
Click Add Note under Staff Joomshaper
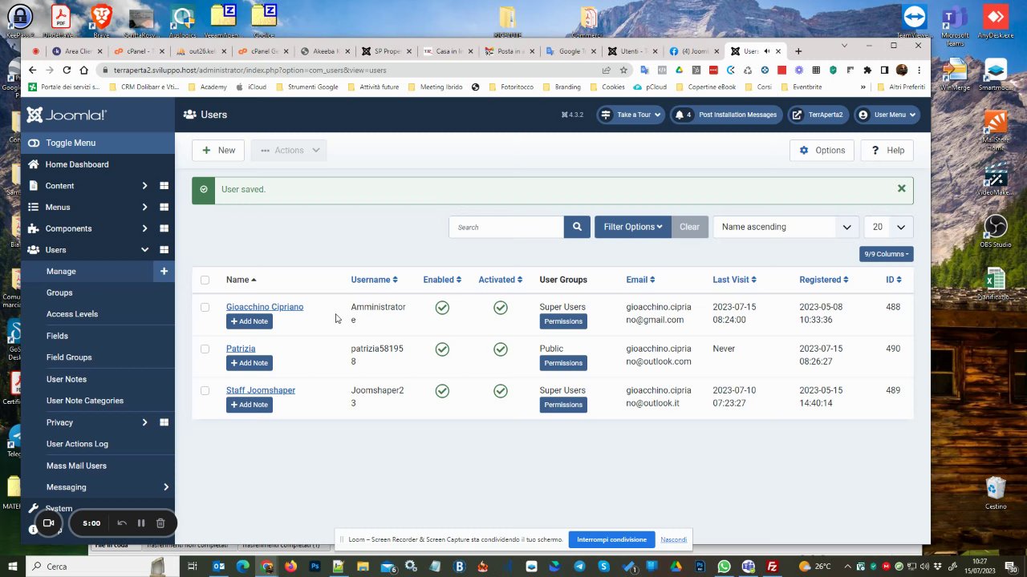(x=250, y=405)
